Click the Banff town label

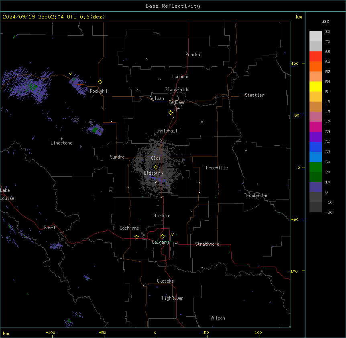[50, 228]
